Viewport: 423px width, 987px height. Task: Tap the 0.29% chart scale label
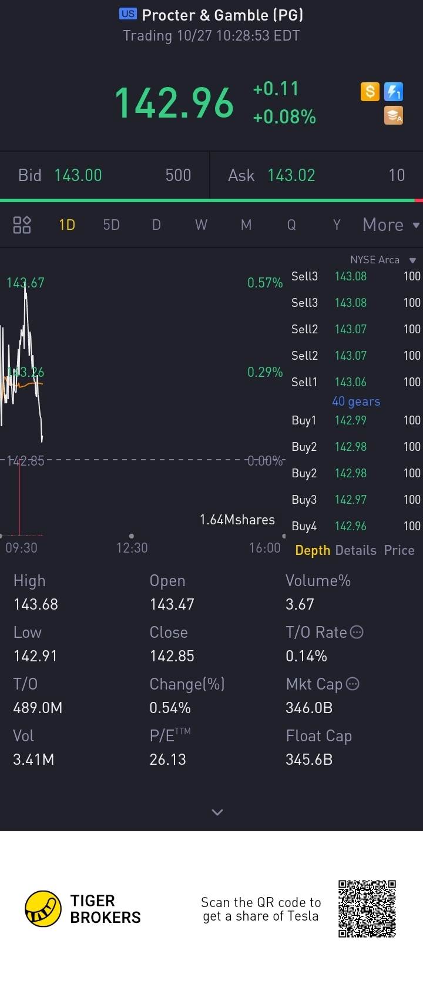click(265, 372)
